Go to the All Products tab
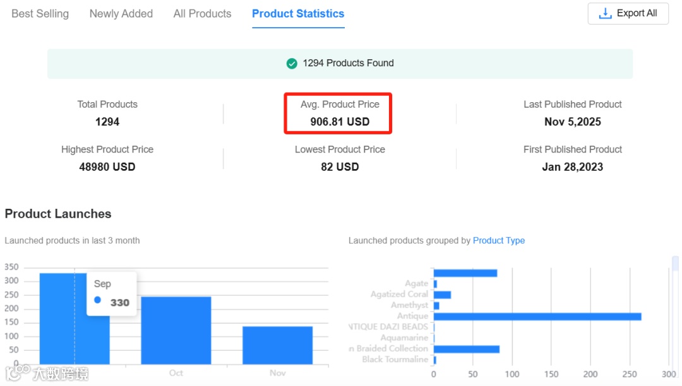Viewport: 682px width, 386px height. (x=202, y=14)
